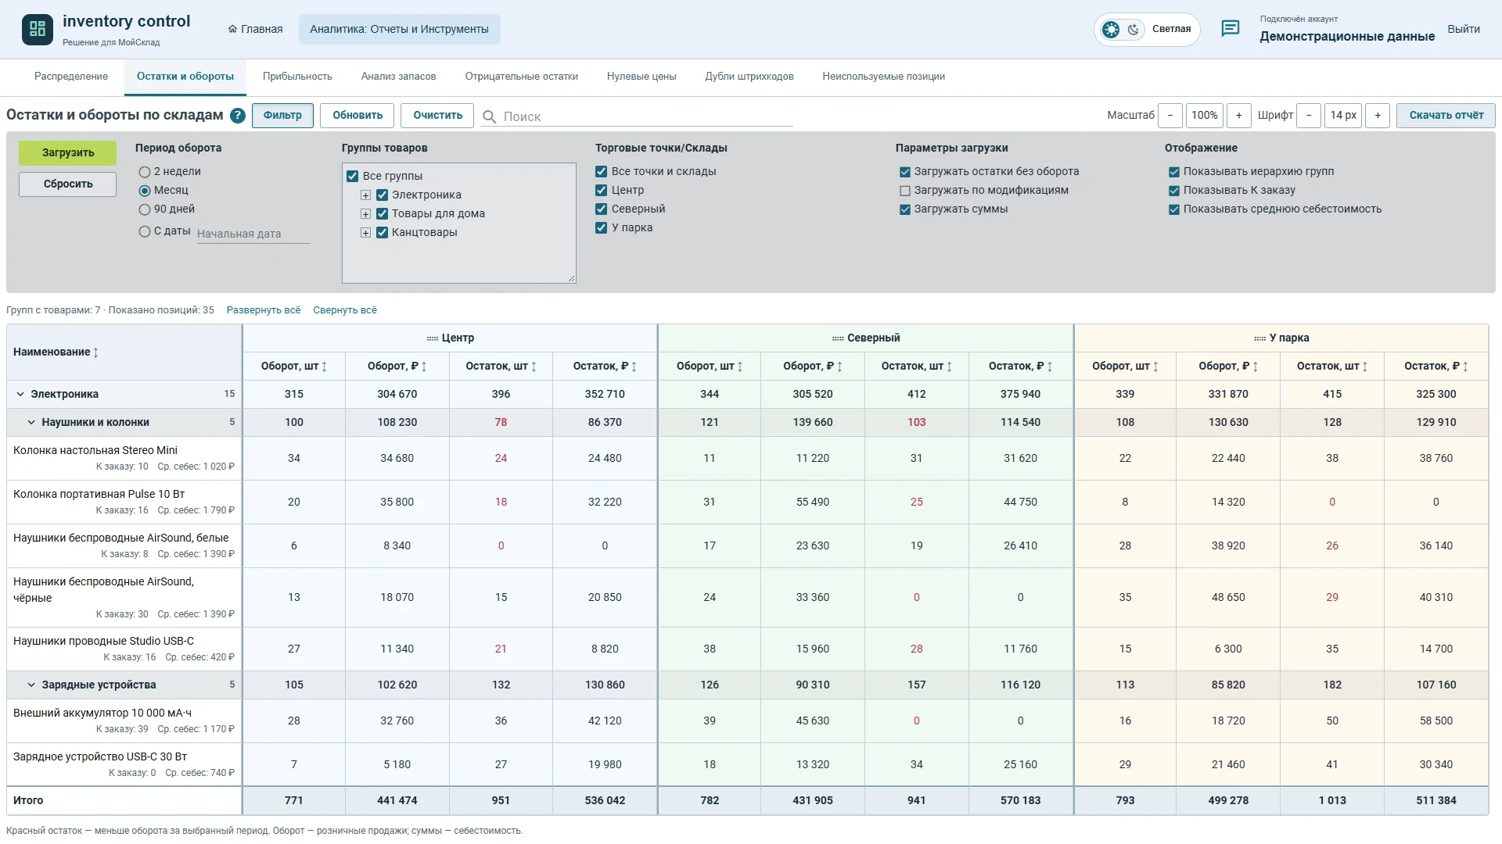Click the search magnifier icon

(490, 116)
